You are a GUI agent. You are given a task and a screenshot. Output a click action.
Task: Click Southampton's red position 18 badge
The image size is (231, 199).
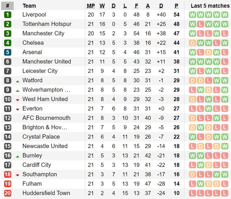tap(8, 174)
